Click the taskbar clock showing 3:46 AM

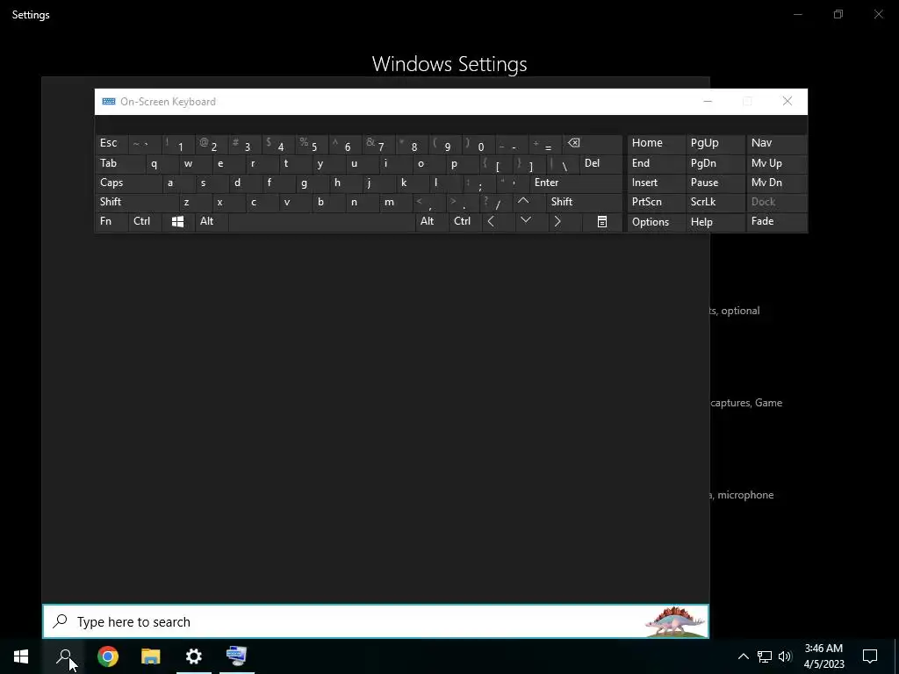point(823,656)
